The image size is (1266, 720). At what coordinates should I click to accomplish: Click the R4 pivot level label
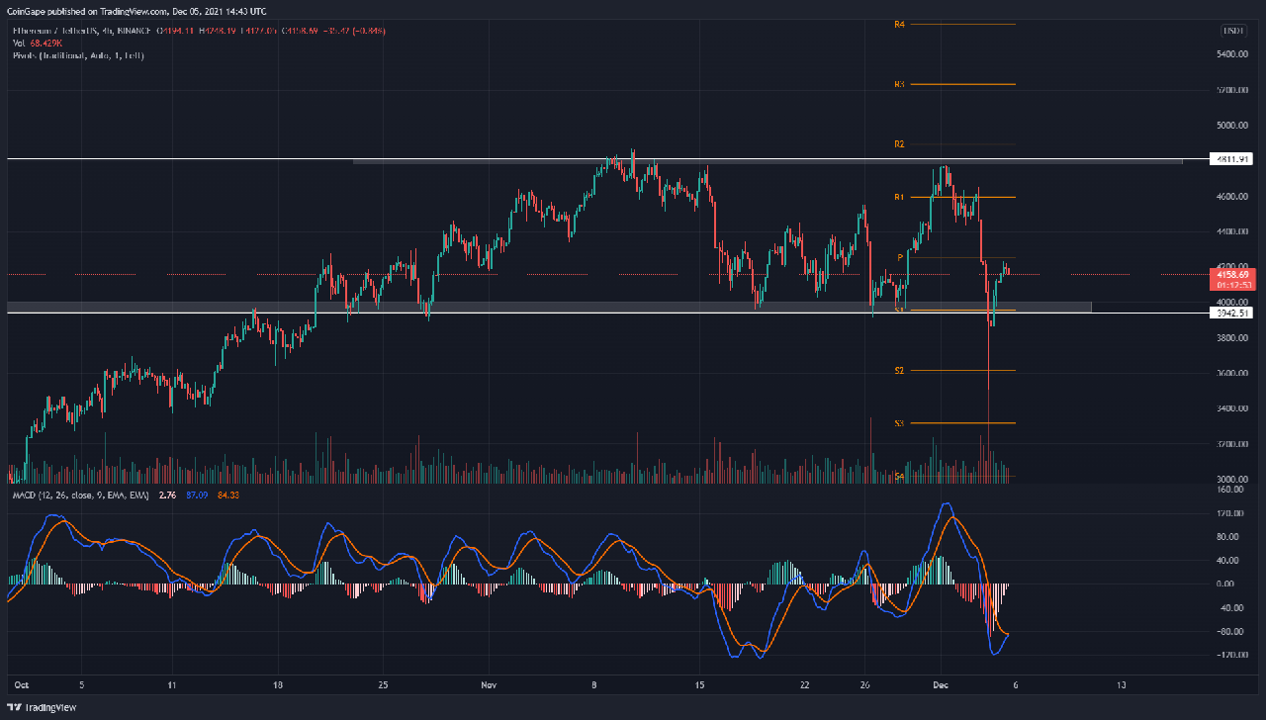coord(899,24)
